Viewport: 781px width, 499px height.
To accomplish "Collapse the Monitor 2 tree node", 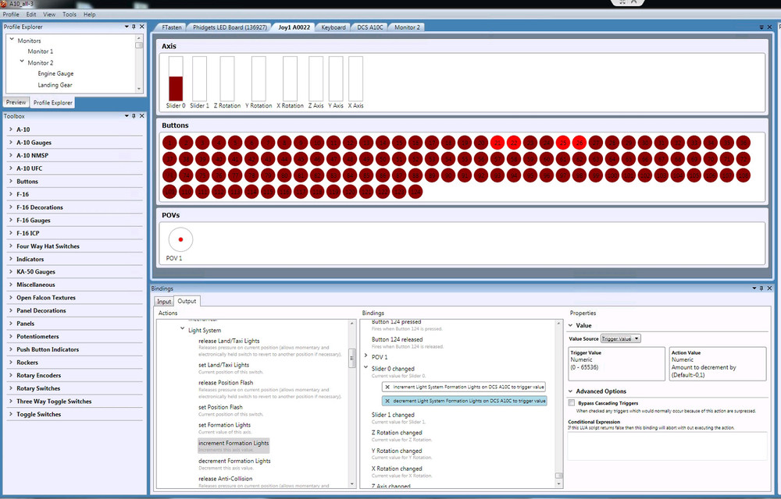I will tap(22, 62).
